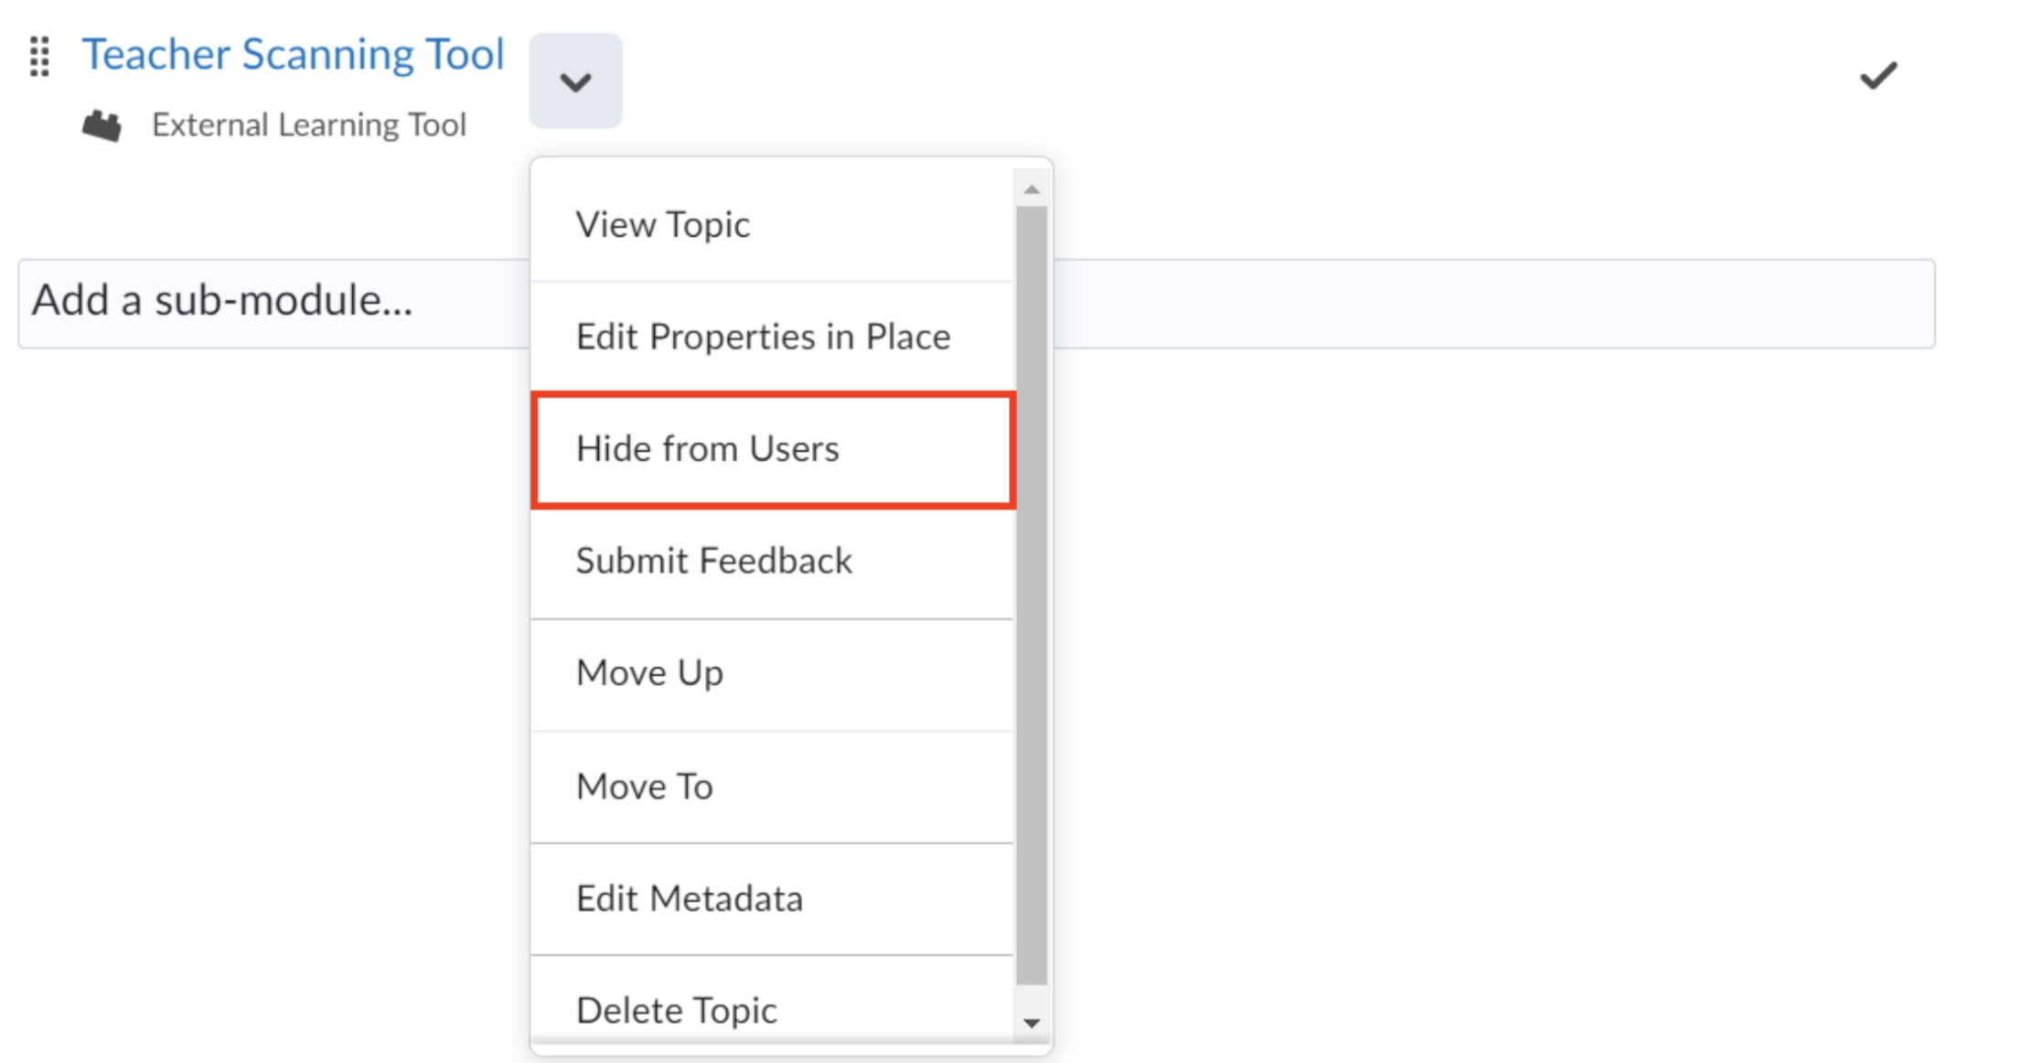Open the Teacher Scanning Tool link
This screenshot has width=2021, height=1063.
294,54
